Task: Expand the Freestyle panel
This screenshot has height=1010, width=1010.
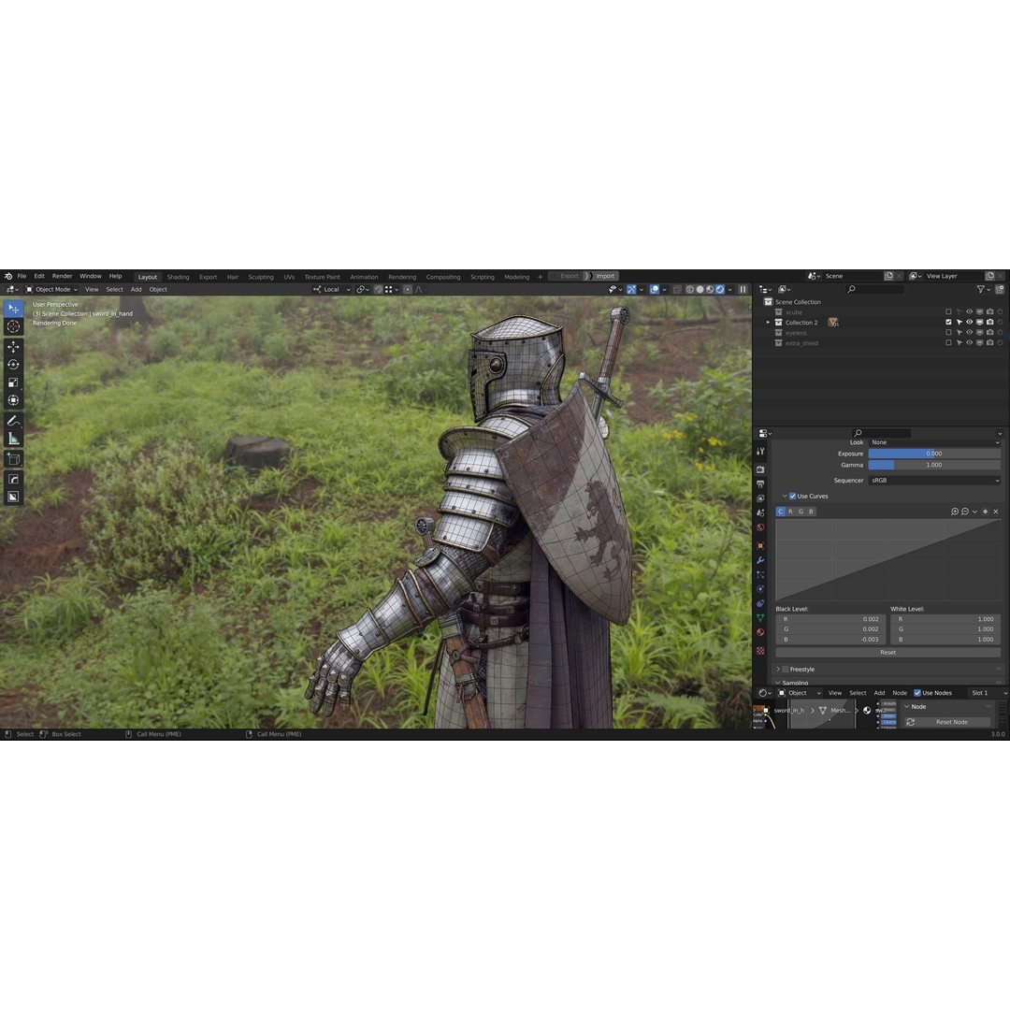Action: click(x=778, y=670)
